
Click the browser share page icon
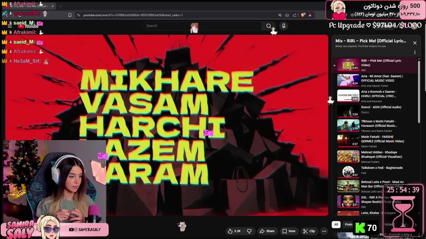[295, 15]
